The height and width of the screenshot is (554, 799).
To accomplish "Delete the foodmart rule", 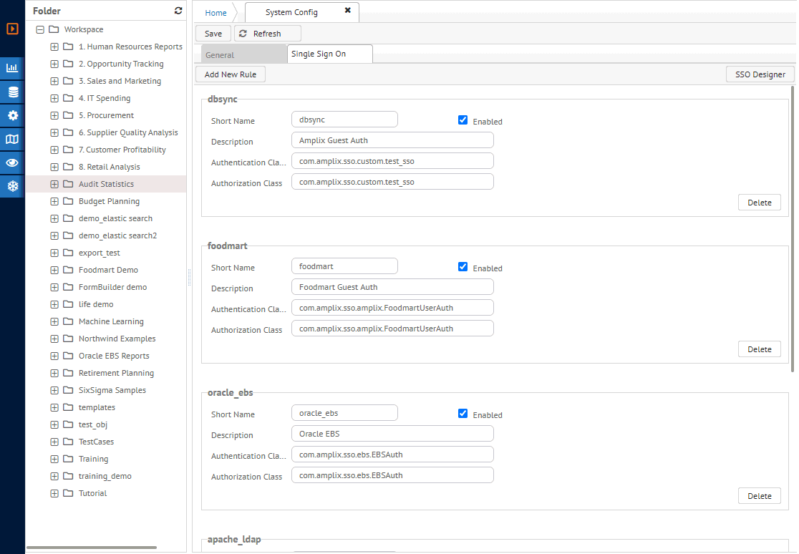I will (759, 349).
